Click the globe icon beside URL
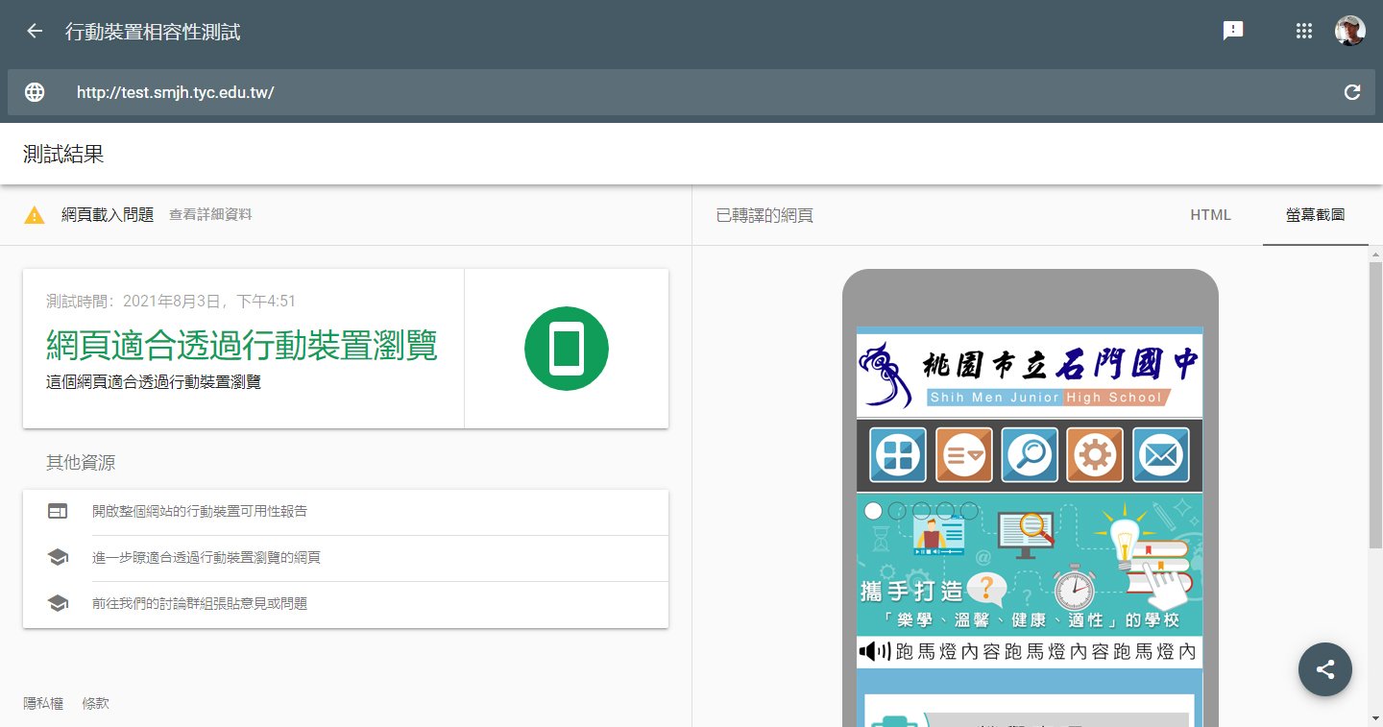The width and height of the screenshot is (1383, 727). 35,92
